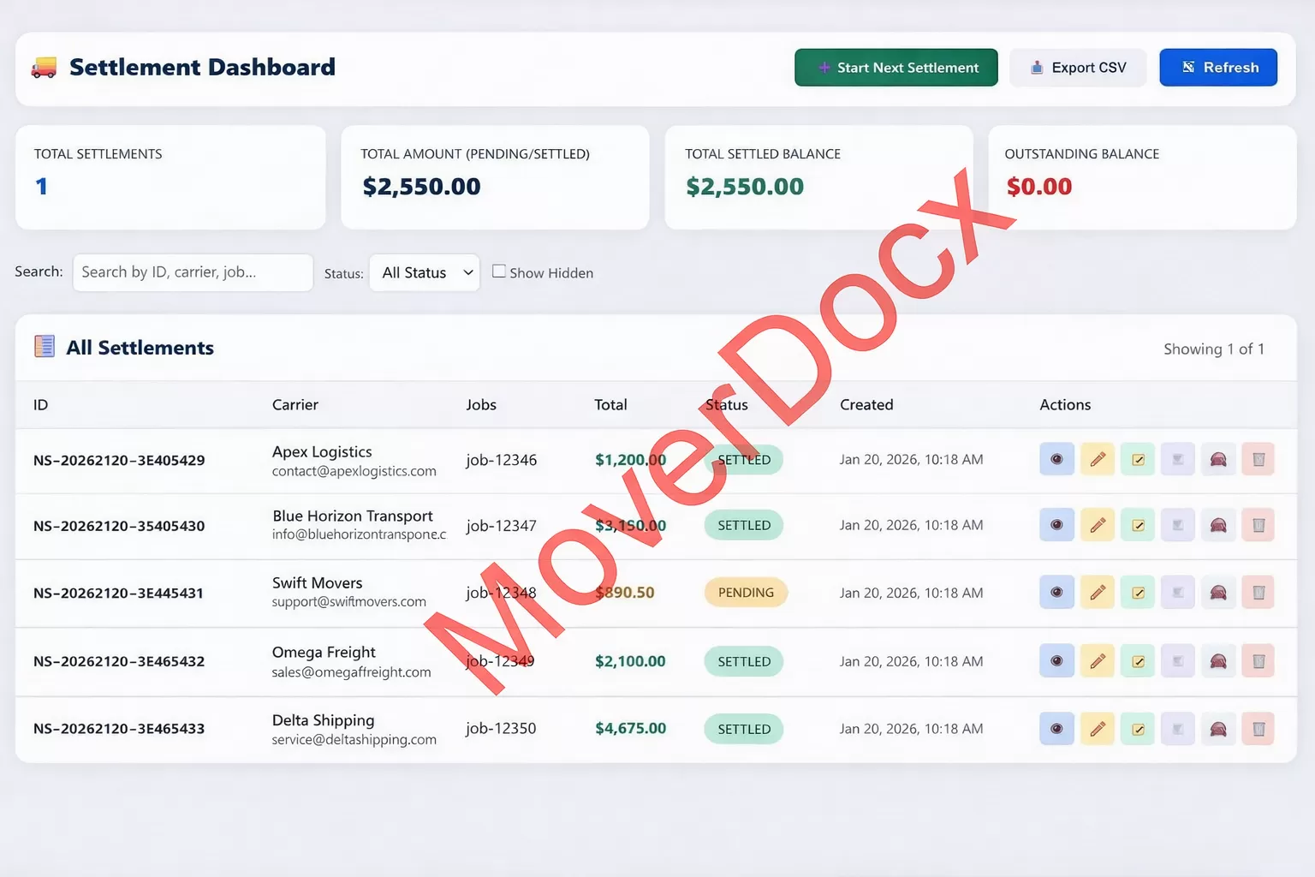Refresh the dashboard using the Refresh button
The height and width of the screenshot is (877, 1315).
[x=1217, y=68]
